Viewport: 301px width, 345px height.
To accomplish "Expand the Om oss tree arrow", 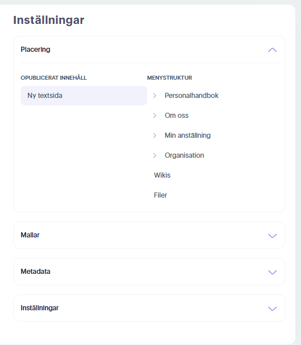I will point(154,116).
